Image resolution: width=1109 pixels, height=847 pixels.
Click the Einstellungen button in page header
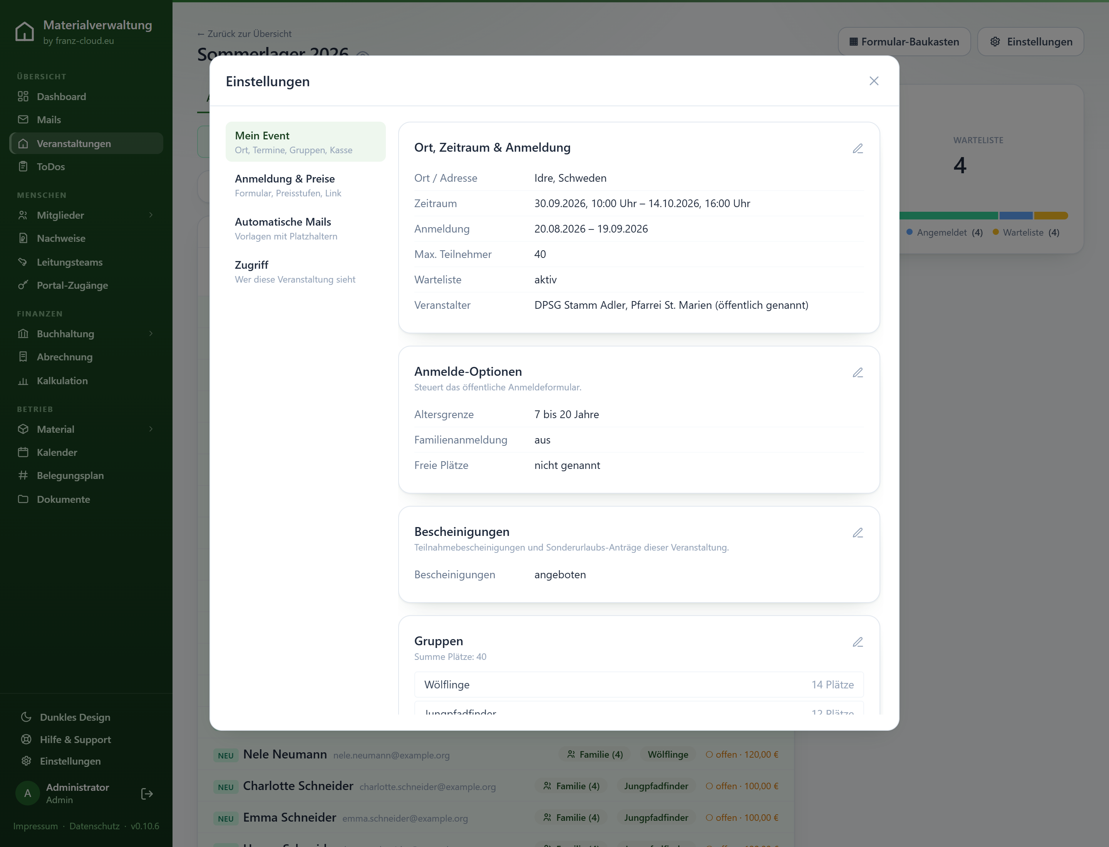(1031, 41)
